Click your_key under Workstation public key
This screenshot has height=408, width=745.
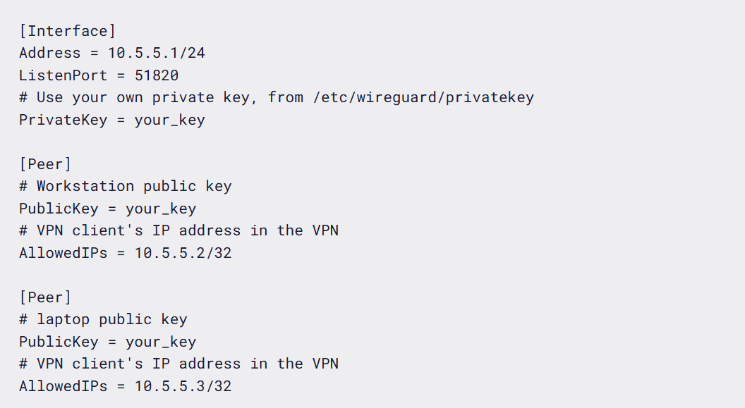point(161,209)
